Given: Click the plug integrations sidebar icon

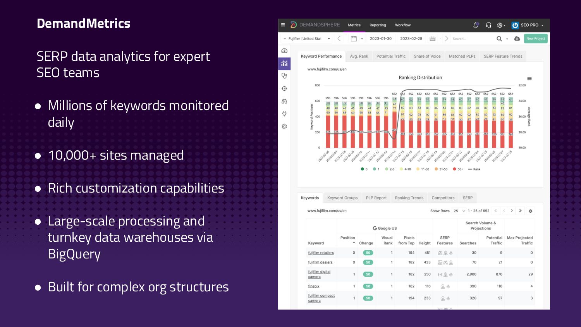Looking at the screenshot, I should coord(284,114).
